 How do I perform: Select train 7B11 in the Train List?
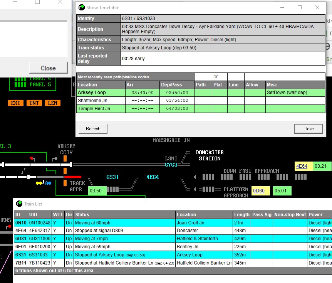[x=173, y=263]
